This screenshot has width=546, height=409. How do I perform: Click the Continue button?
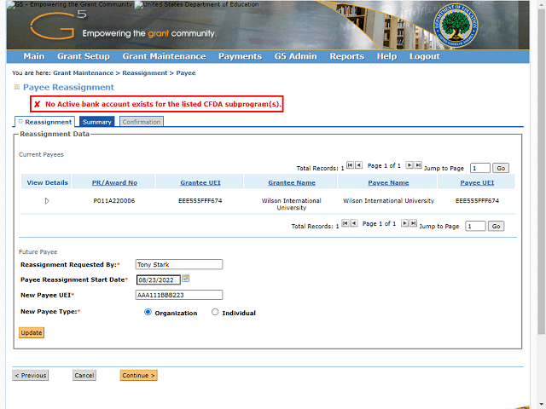[138, 375]
